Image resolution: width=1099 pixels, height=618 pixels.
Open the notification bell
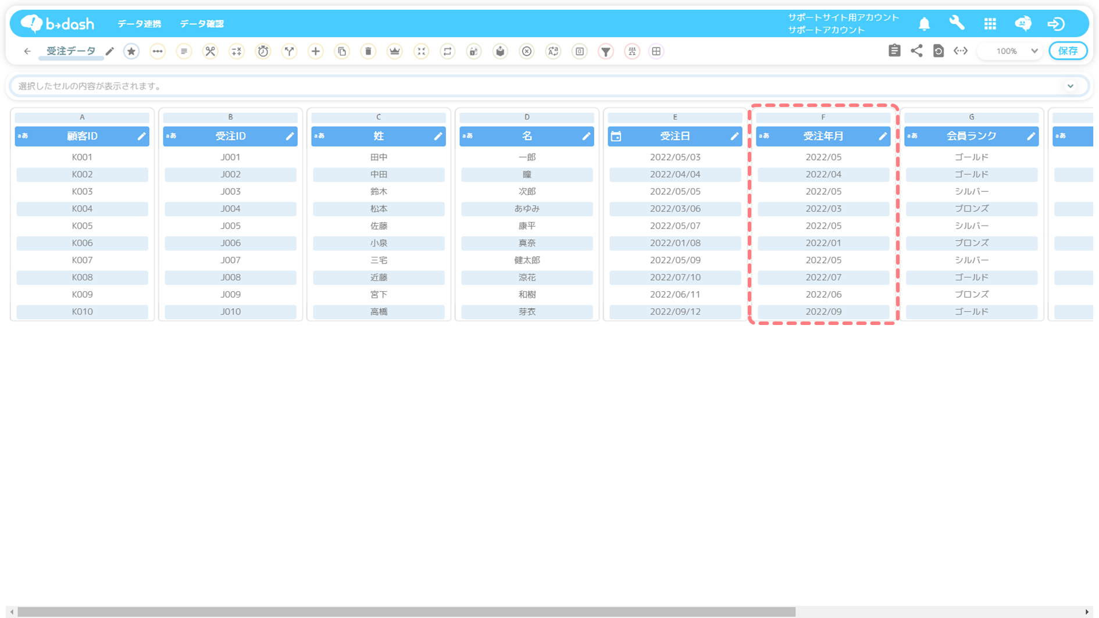click(x=924, y=24)
